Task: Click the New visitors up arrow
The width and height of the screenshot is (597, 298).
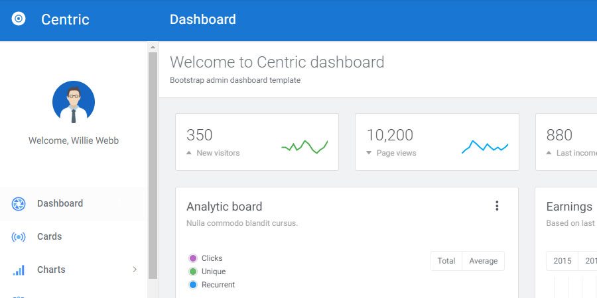Action: 189,153
